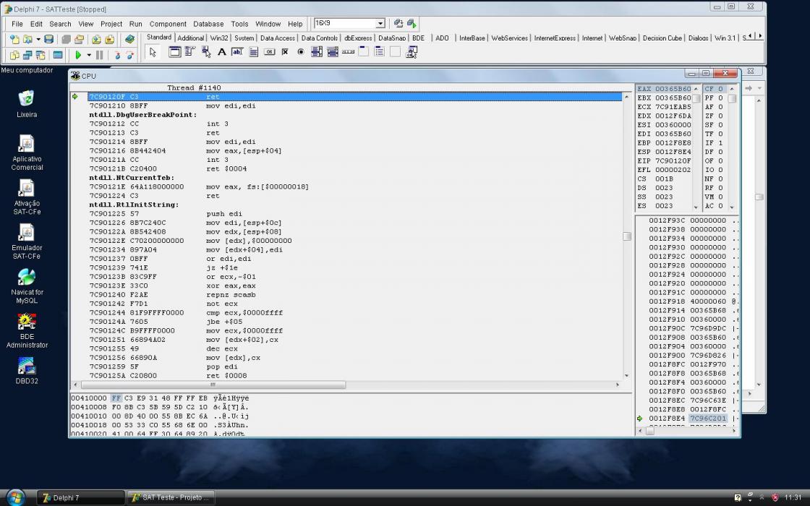Expand the Open file dropdown arrow
Screen dimensions: 810x506
tap(38, 39)
